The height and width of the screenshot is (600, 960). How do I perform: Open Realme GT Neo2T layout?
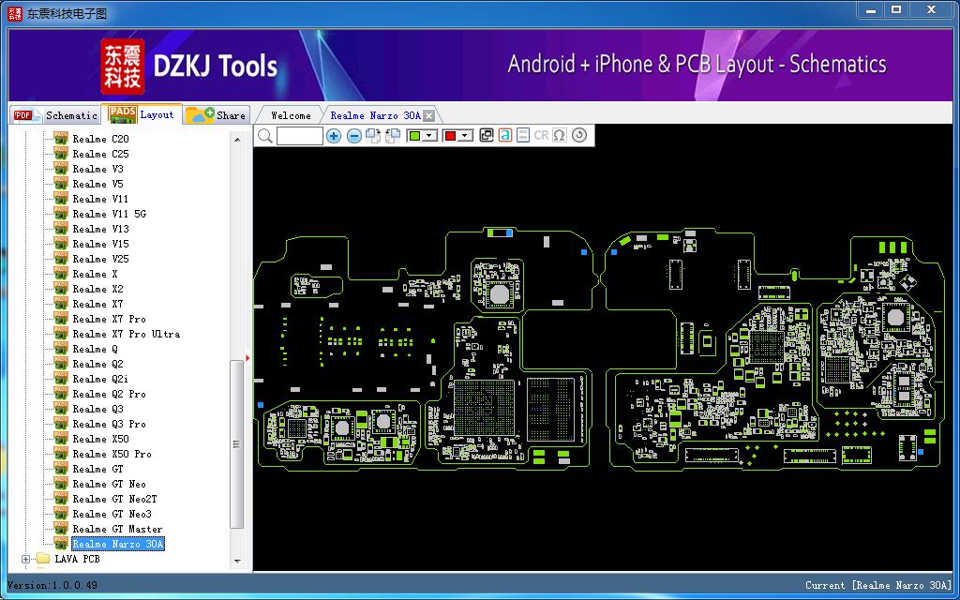114,499
